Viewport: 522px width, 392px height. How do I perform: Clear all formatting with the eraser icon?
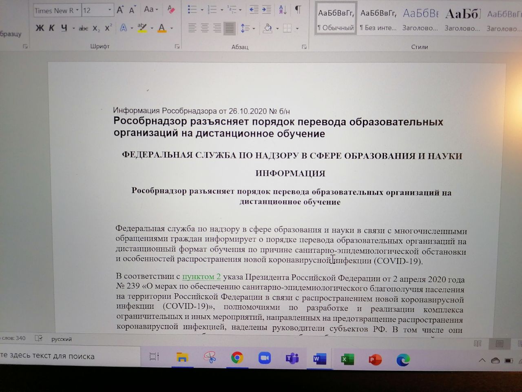pos(171,9)
